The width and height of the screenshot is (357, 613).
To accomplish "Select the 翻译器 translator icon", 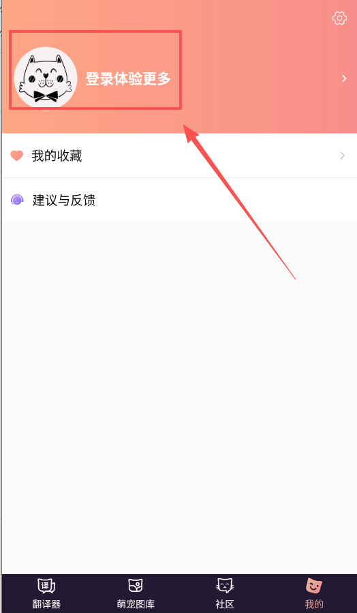I will [46, 586].
